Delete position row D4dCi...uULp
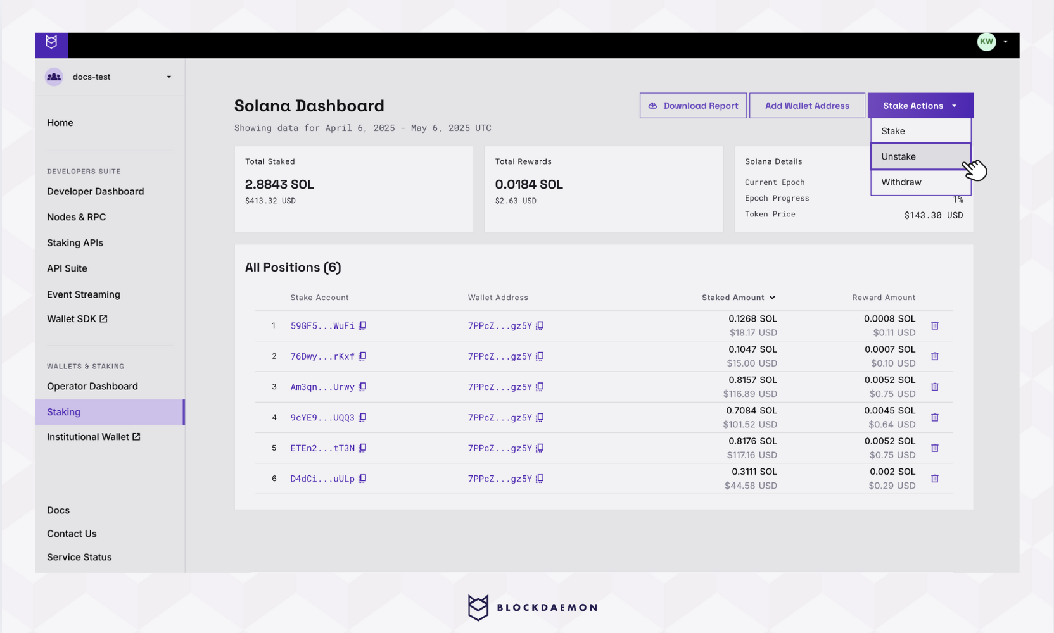 pyautogui.click(x=935, y=479)
